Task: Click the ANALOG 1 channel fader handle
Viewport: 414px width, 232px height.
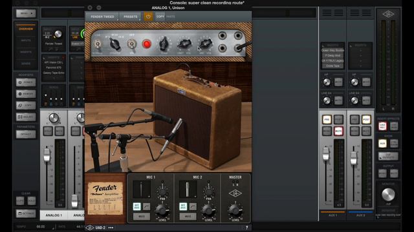Action: pos(47,155)
